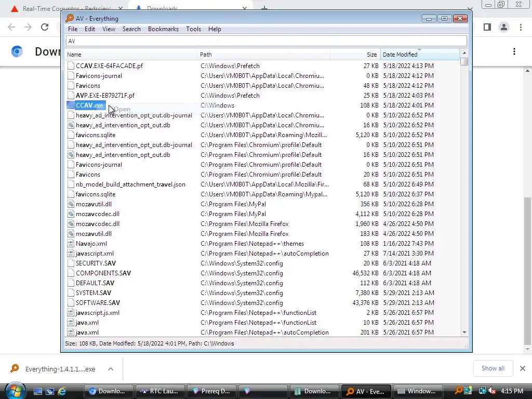The image size is (532, 399).
Task: Switch to the RTC Launcher taskbar button
Action: [x=160, y=391]
